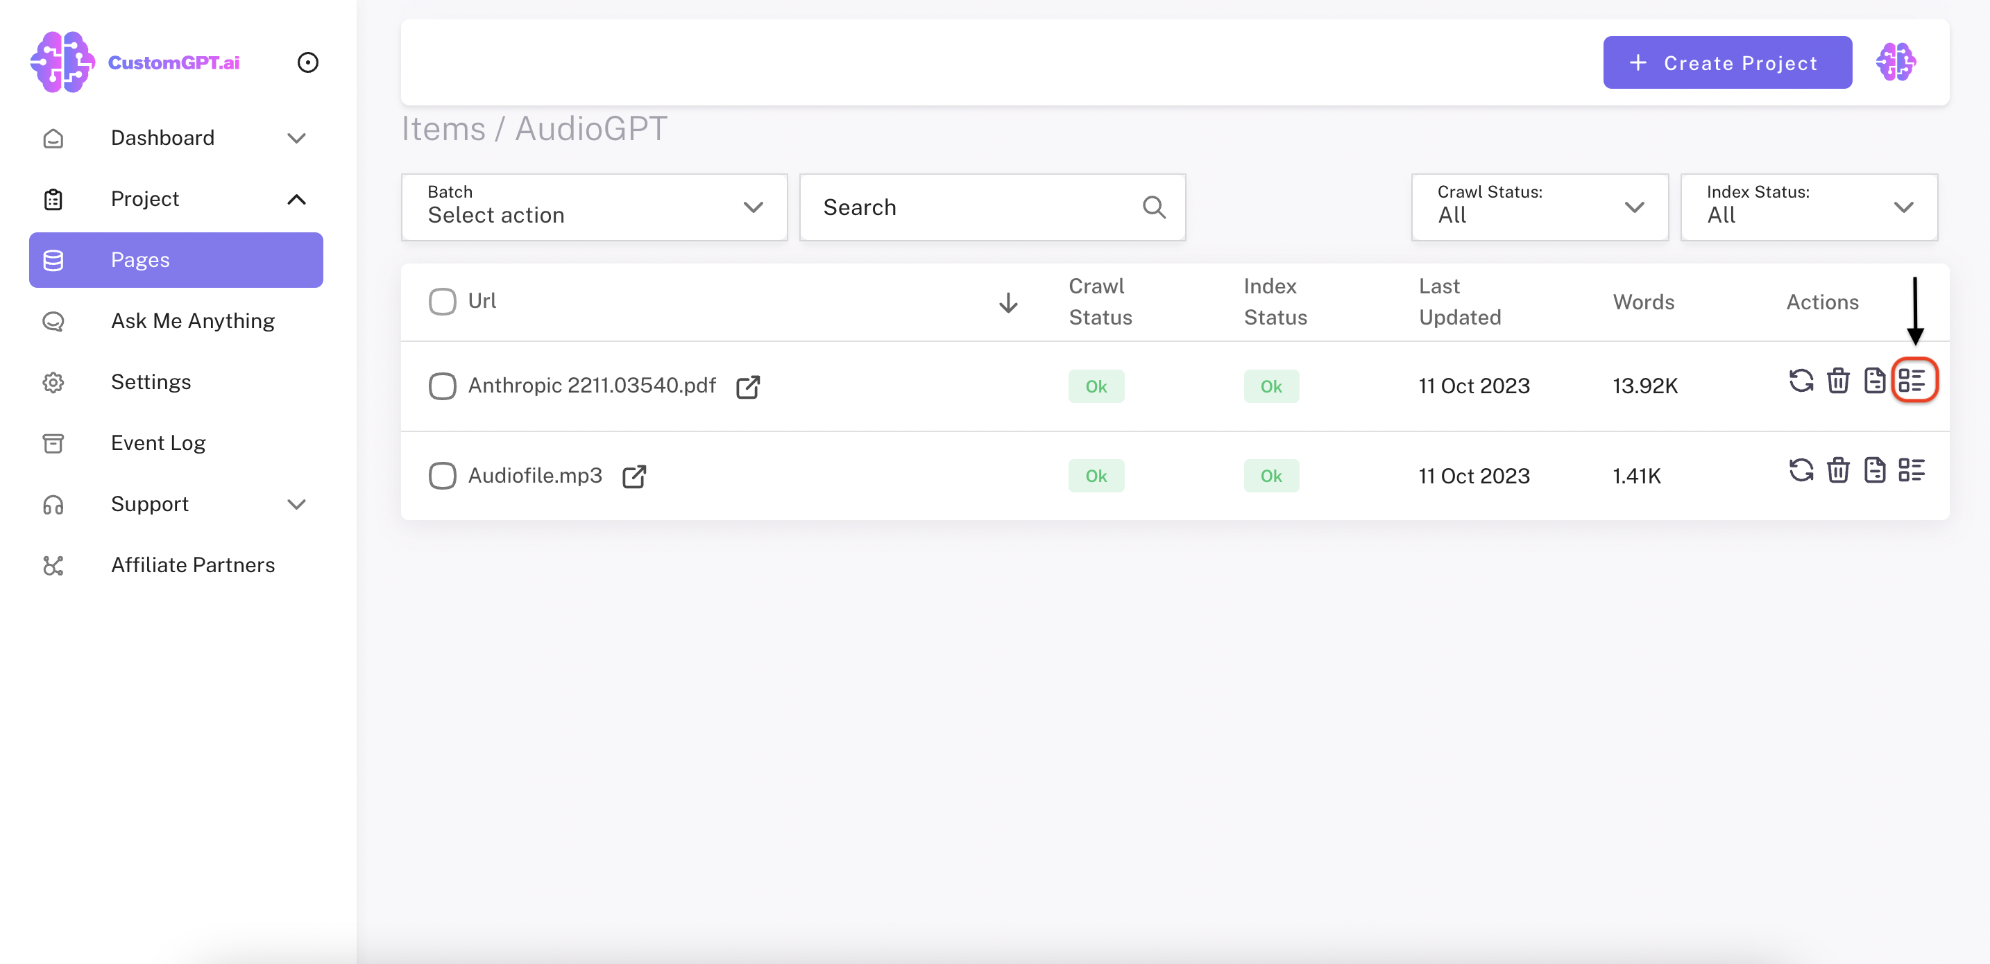Viewport: 1990px width, 964px height.
Task: Click the brain profile avatar icon
Action: [x=1895, y=62]
